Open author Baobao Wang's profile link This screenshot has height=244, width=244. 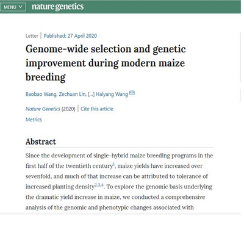[x=41, y=94]
